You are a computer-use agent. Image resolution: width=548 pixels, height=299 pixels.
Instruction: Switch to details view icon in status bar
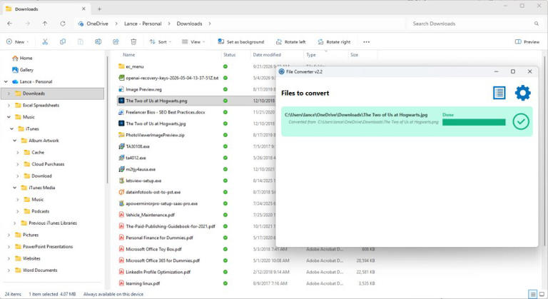pos(532,294)
